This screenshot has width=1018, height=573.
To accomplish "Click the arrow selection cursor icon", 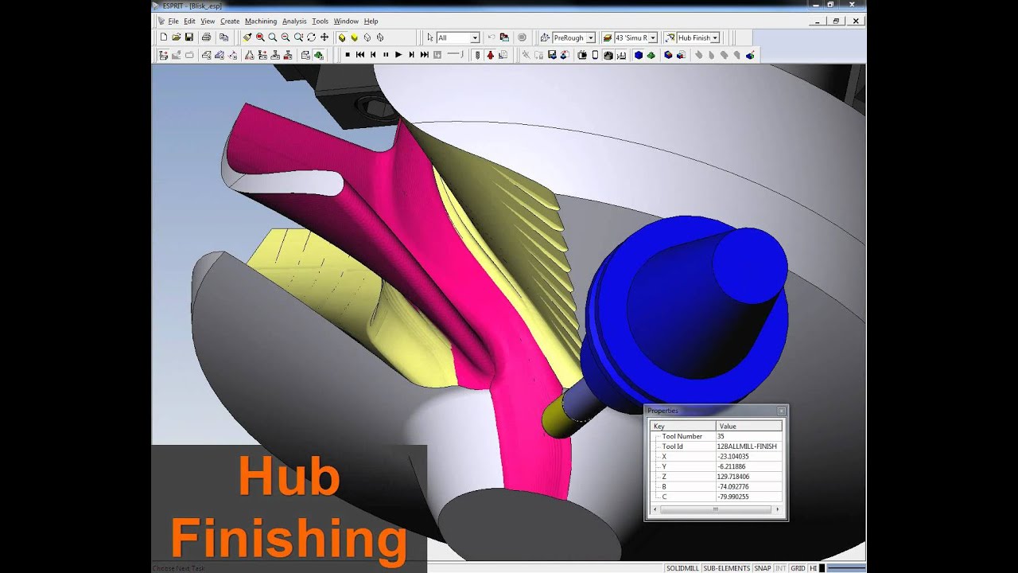I will click(429, 37).
